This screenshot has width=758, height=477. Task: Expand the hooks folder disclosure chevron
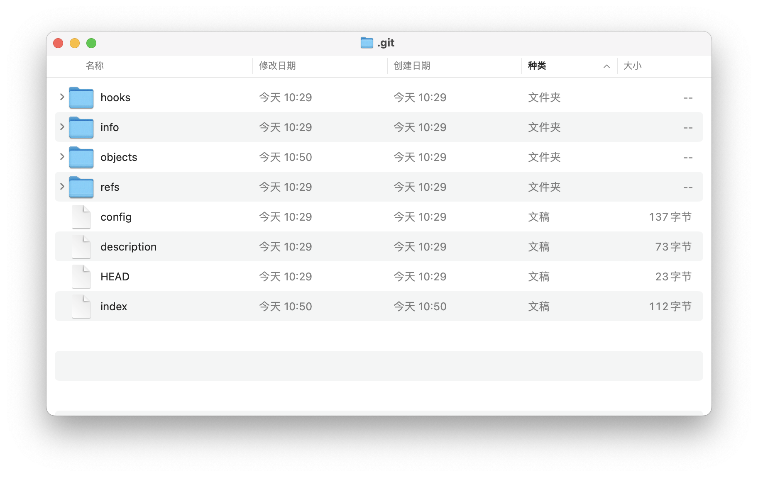pyautogui.click(x=62, y=97)
